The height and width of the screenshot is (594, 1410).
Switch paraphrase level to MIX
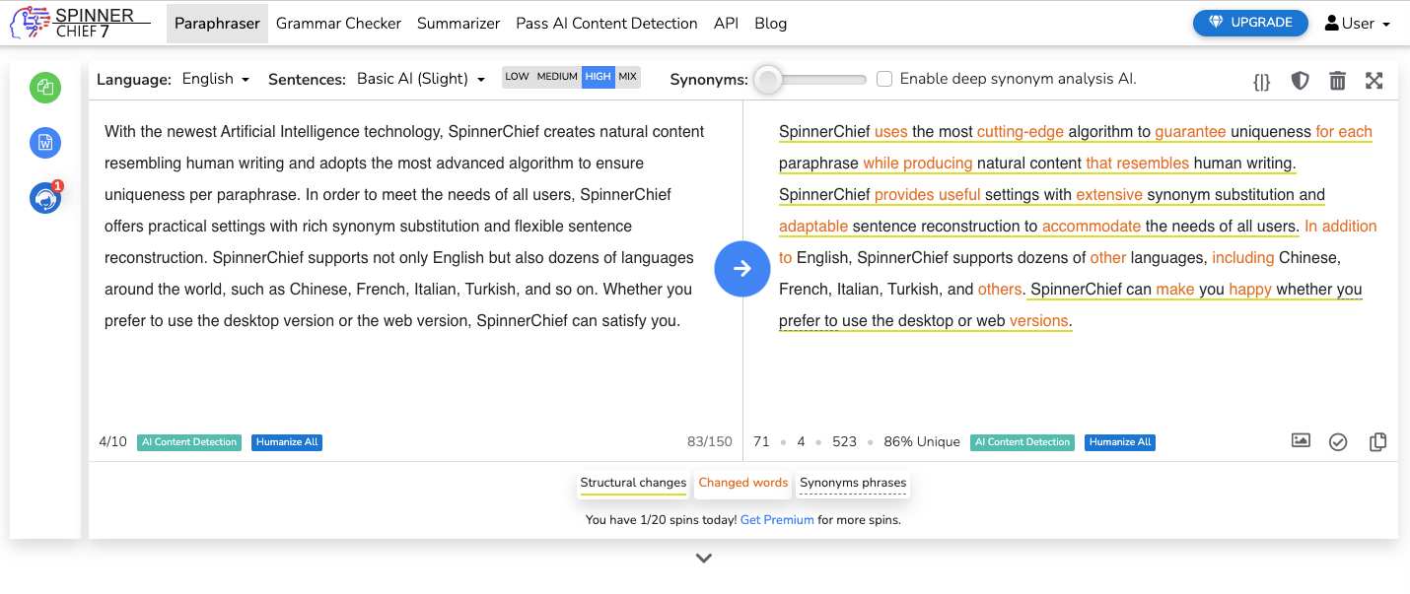[x=628, y=77]
